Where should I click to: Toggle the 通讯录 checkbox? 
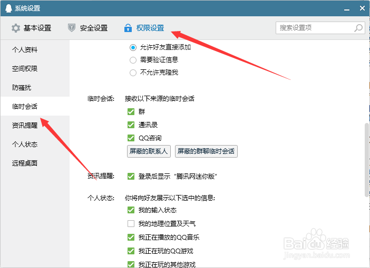point(131,125)
